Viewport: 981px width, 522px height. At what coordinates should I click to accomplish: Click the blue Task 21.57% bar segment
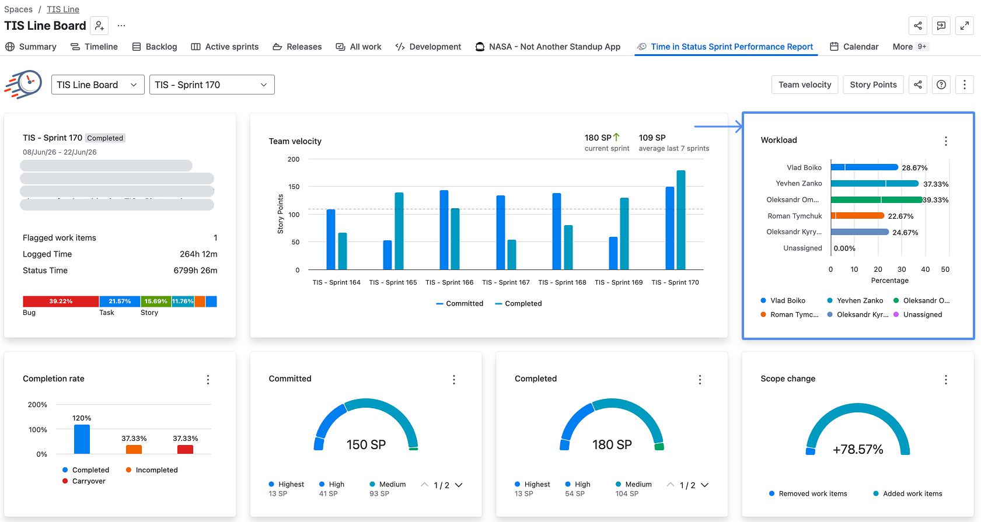[x=120, y=302]
